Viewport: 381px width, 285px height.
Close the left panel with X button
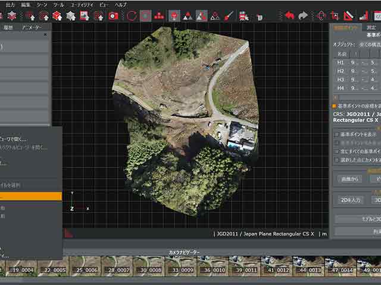[x=45, y=35]
